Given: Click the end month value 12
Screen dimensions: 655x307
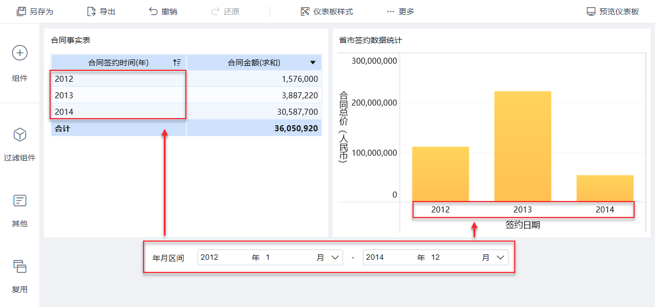Looking at the screenshot, I should [x=435, y=258].
